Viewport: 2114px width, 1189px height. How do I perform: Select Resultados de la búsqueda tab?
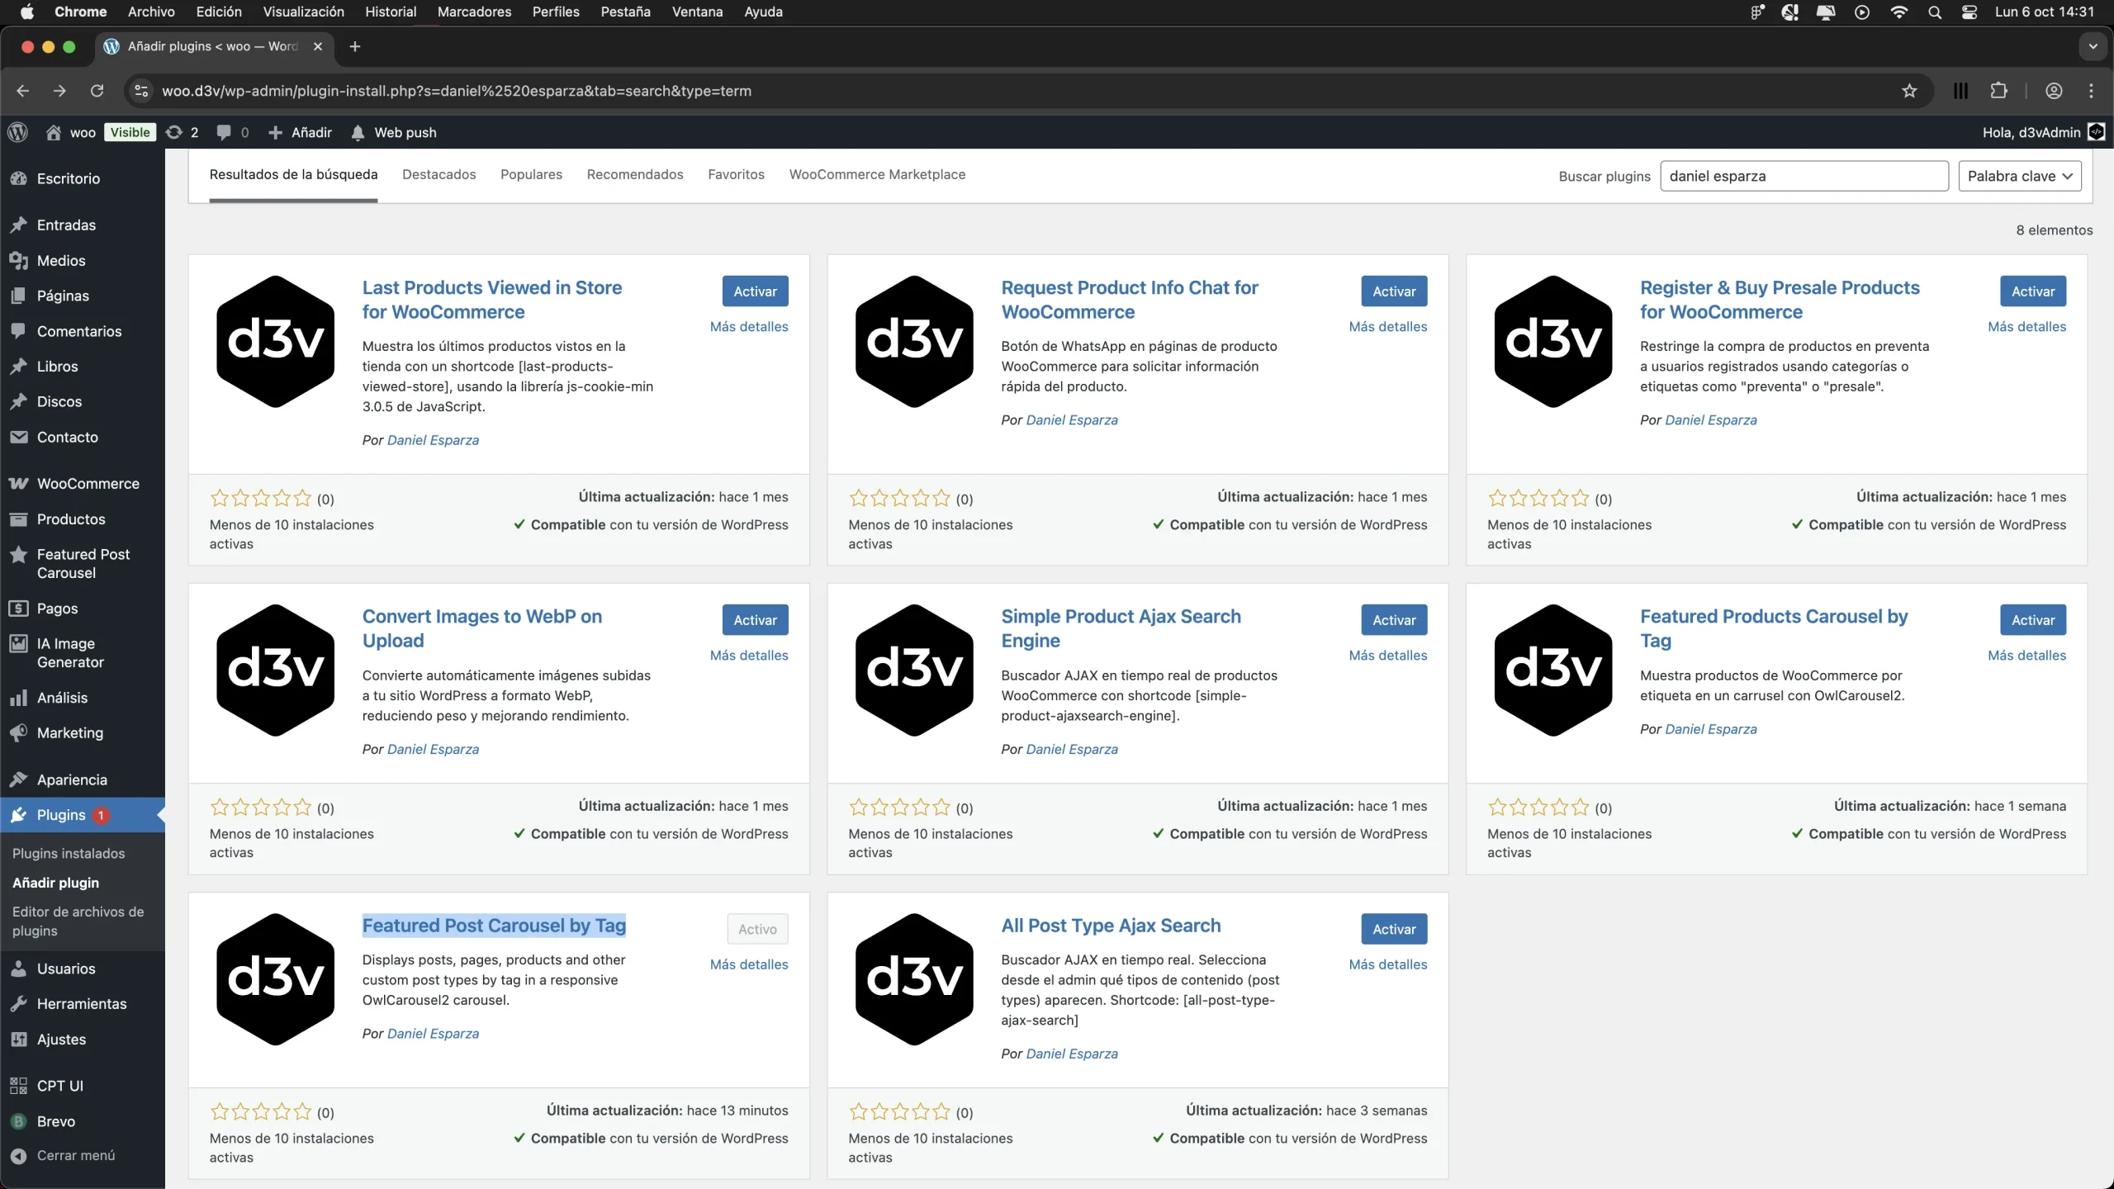point(293,174)
